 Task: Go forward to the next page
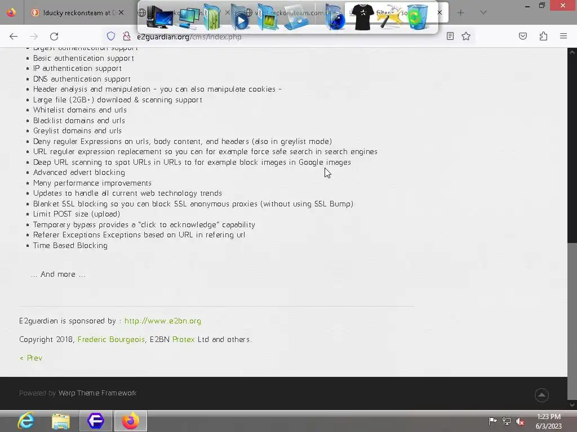tap(34, 36)
